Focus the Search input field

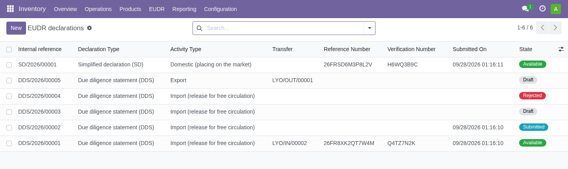[284, 28]
